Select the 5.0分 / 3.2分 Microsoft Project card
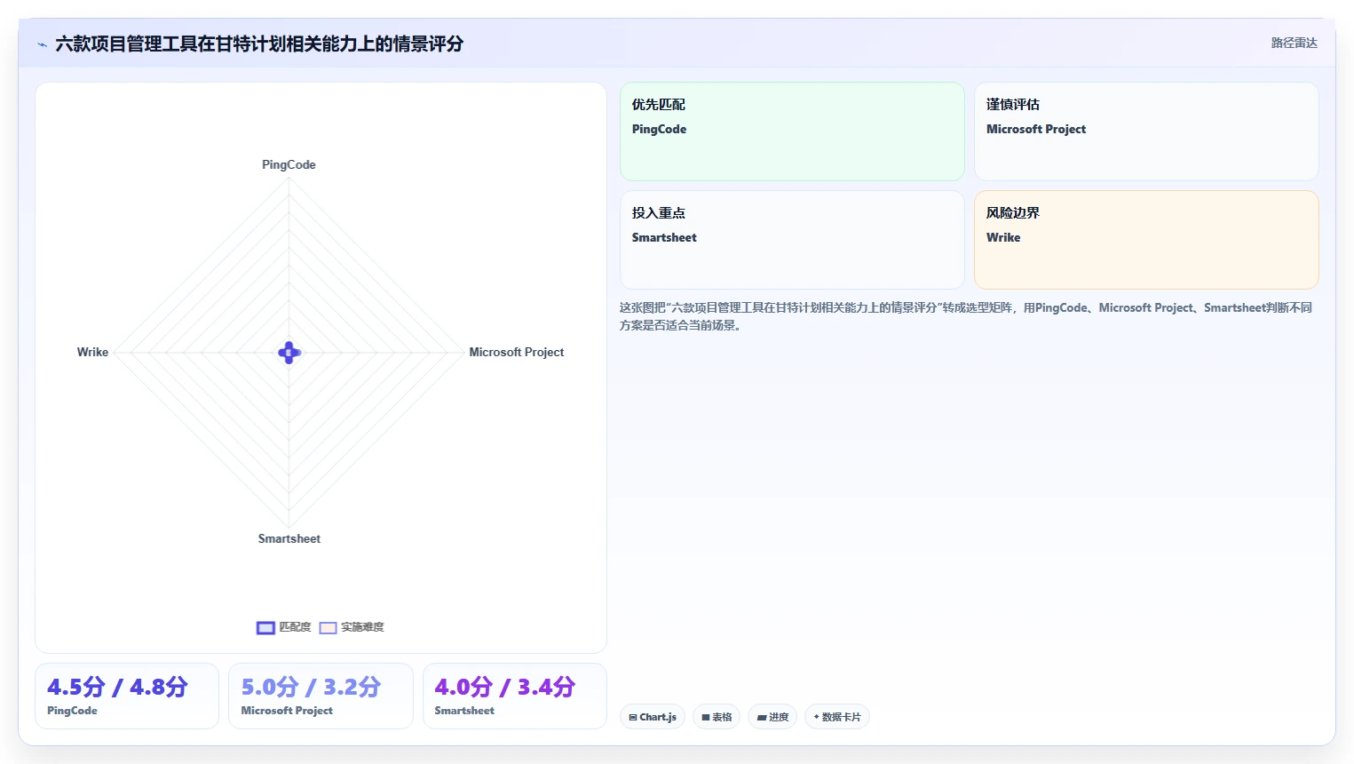The height and width of the screenshot is (764, 1354). pos(321,696)
